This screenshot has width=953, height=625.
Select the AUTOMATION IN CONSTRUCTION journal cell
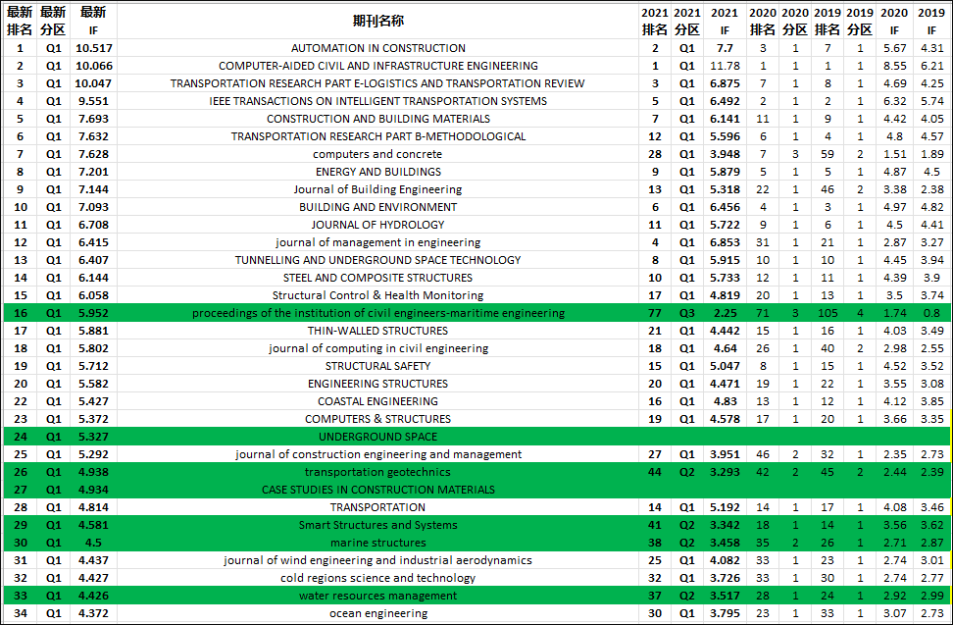point(378,48)
